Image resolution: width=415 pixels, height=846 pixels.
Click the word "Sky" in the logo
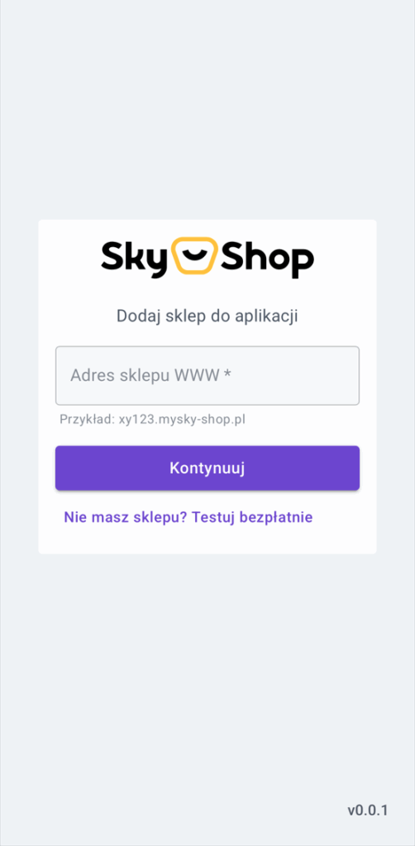click(x=135, y=259)
